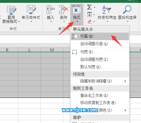Click the Fill down icon
Image resolution: width=141 pixels, height=123 pixels.
[x=90, y=14]
